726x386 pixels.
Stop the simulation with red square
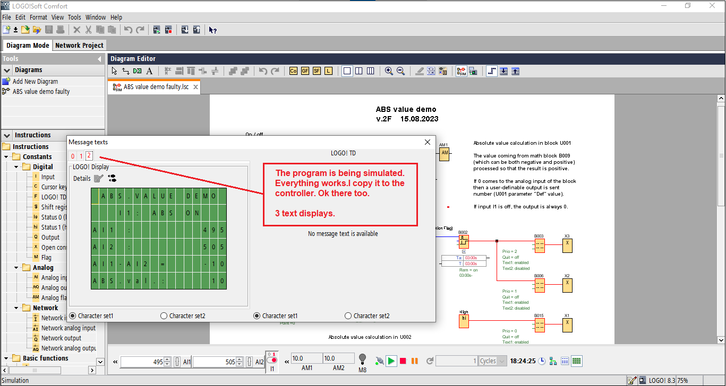[x=403, y=361]
